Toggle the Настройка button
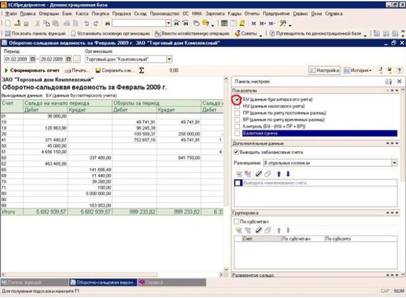Viewport: 406px width, 298px height. [x=324, y=71]
